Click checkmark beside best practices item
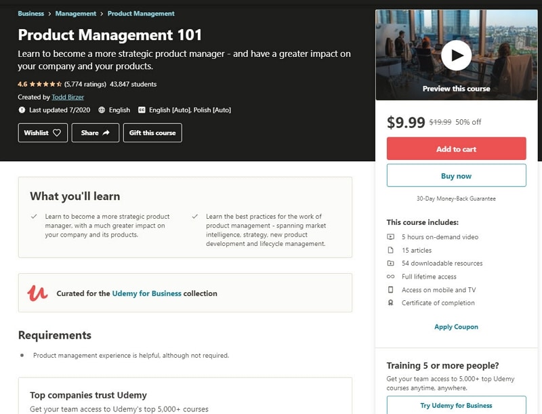542x414 pixels. (x=195, y=216)
